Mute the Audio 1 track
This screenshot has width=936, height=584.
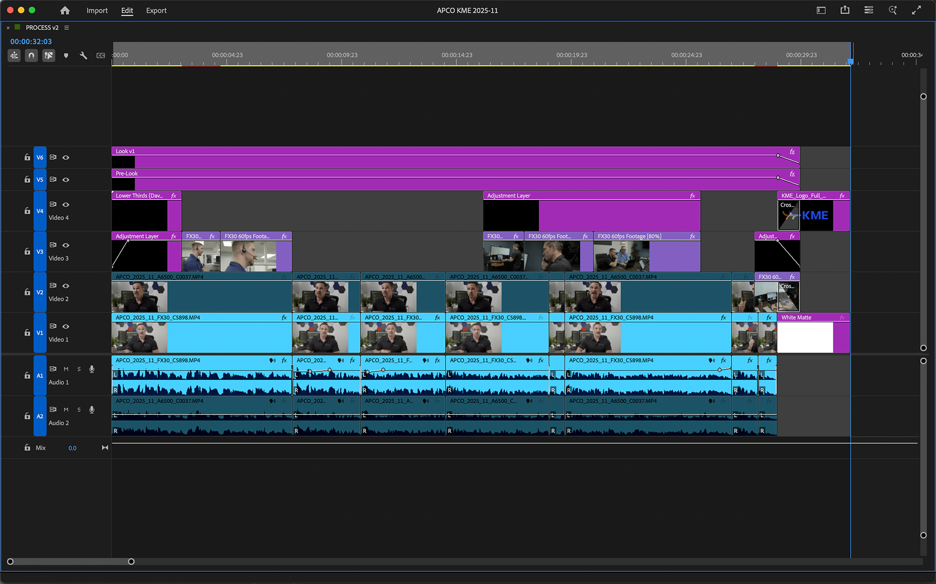pos(66,369)
